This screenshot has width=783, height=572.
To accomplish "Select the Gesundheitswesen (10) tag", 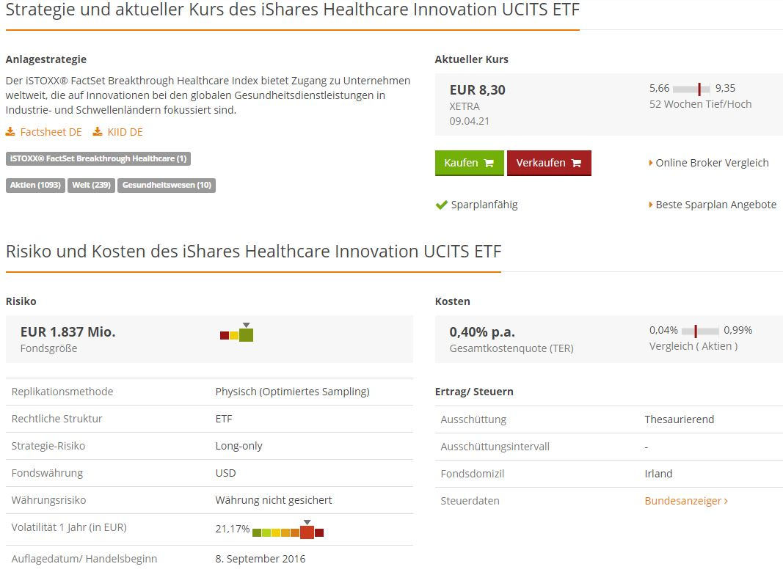I will [167, 186].
